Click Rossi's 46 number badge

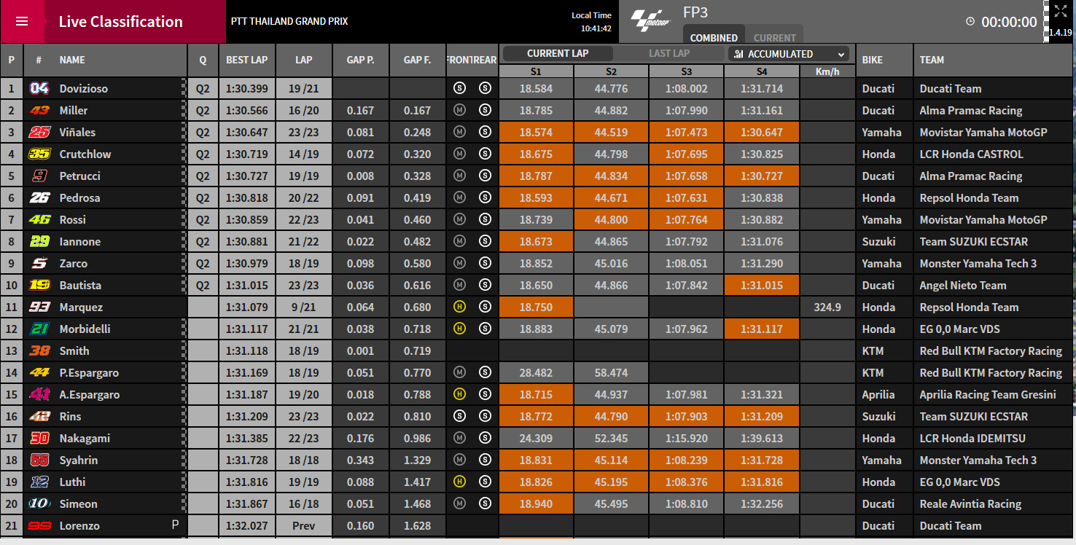coord(39,219)
